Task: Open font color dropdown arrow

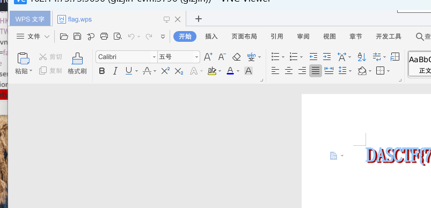Action: point(238,71)
